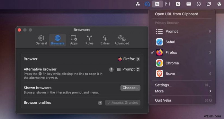This screenshot has width=224, height=119.
Task: Click the stacked layers menu bar icon
Action: pos(199,4)
